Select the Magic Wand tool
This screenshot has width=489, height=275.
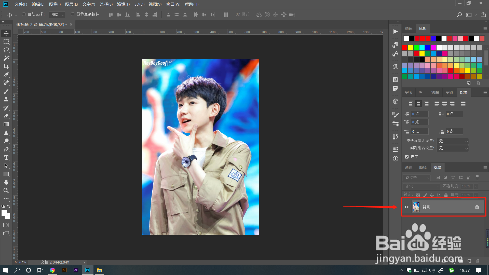6,58
